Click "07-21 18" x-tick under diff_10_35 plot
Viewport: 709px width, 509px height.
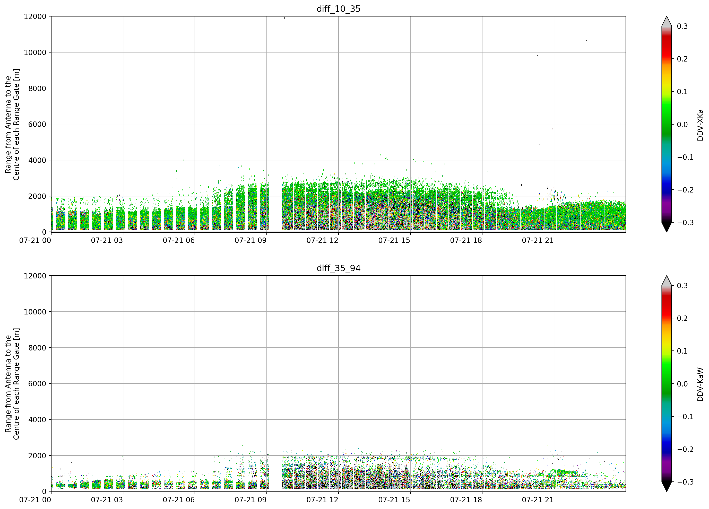(466, 240)
